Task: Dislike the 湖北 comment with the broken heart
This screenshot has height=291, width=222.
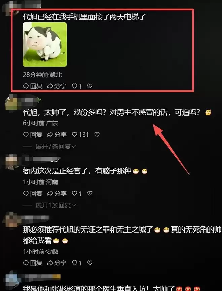Action: coord(90,86)
